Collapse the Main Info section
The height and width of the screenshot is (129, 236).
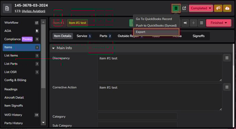(x=54, y=48)
